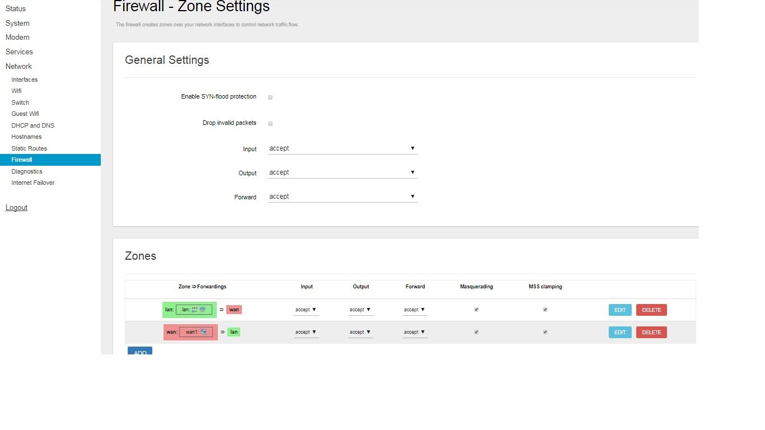The width and height of the screenshot is (765, 430).
Task: Open the Internet Failover page
Action: tap(33, 183)
